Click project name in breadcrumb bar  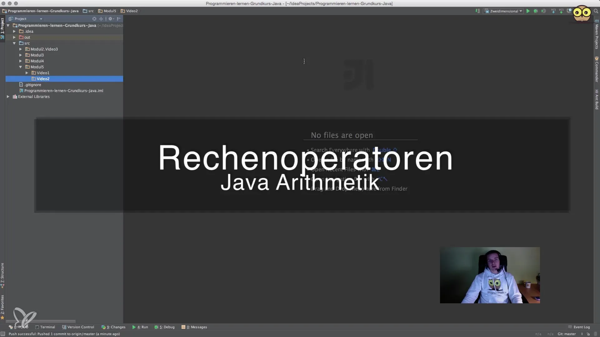click(40, 11)
